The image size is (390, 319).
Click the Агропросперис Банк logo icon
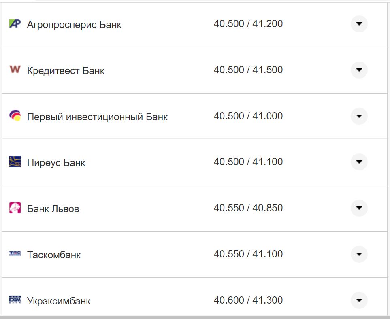click(x=15, y=24)
